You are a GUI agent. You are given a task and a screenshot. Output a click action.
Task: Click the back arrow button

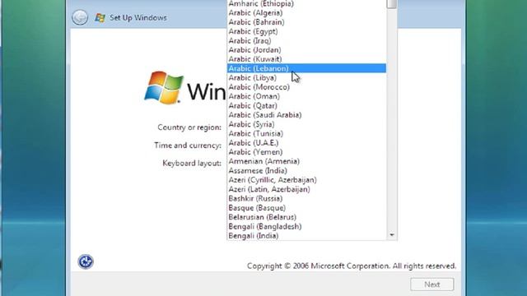[x=80, y=17]
